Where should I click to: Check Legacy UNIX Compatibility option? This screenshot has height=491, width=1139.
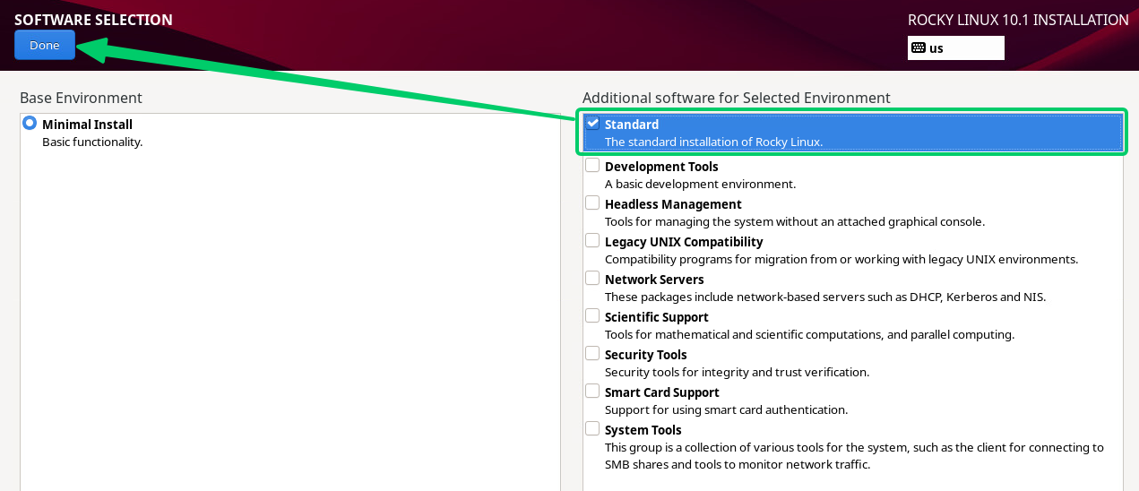click(592, 241)
